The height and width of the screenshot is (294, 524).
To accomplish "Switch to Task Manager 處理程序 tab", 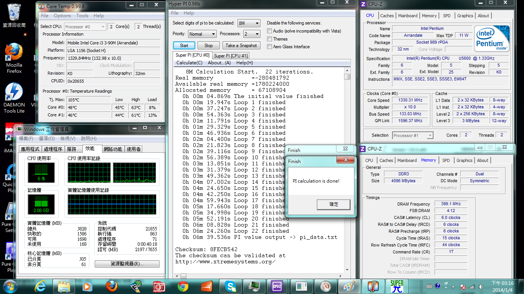I will pyautogui.click(x=53, y=149).
